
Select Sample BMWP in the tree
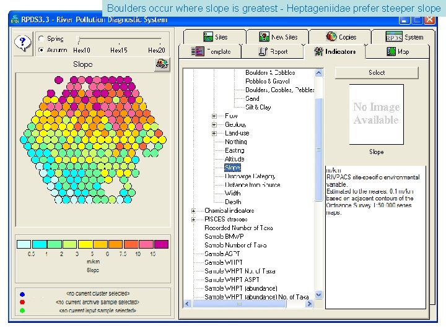[224, 236]
